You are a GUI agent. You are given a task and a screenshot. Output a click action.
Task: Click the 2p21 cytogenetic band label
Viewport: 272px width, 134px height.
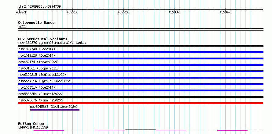[22, 26]
